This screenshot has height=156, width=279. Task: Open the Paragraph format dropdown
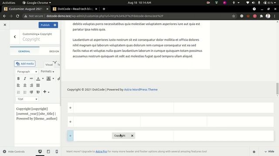point(27,71)
